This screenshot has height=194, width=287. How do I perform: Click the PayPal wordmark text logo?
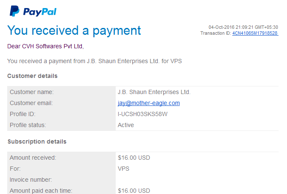tap(40, 12)
